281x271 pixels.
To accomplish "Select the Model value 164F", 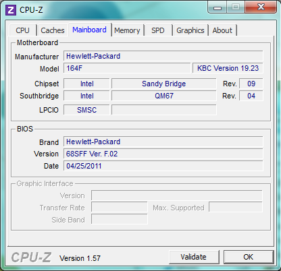I will tap(127, 68).
